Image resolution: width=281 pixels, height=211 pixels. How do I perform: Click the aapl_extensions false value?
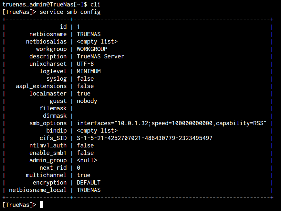[x=85, y=86]
